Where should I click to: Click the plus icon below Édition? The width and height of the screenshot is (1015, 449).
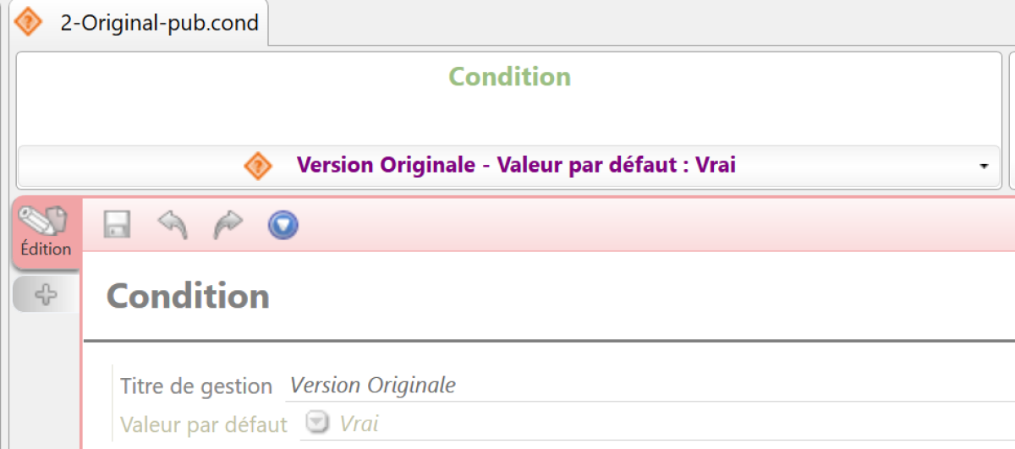tap(46, 295)
